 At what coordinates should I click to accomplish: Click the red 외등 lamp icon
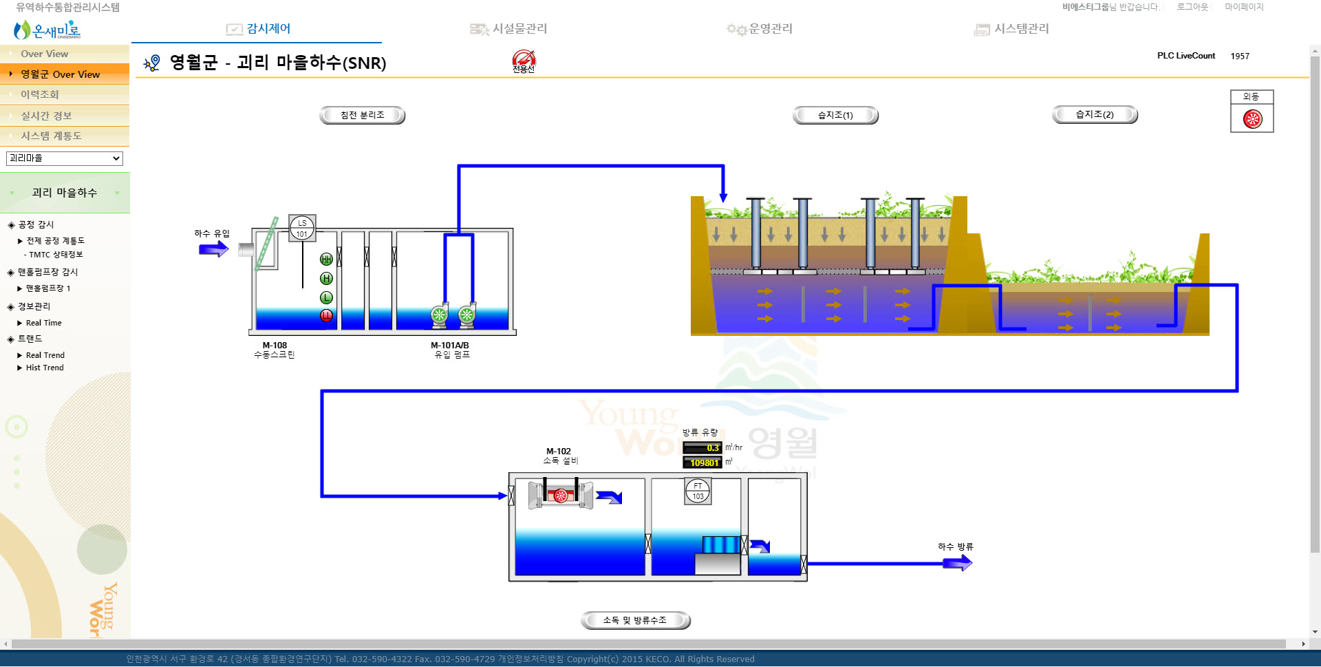tap(1252, 119)
